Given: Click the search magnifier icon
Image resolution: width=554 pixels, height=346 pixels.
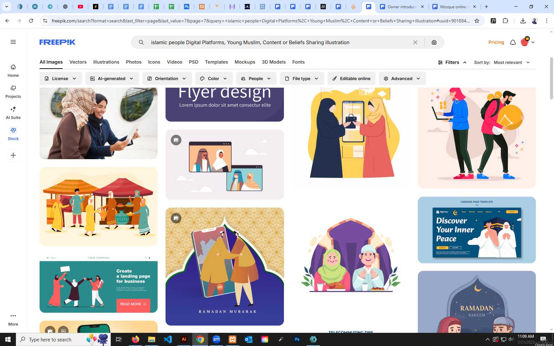Looking at the screenshot, I should click(141, 42).
